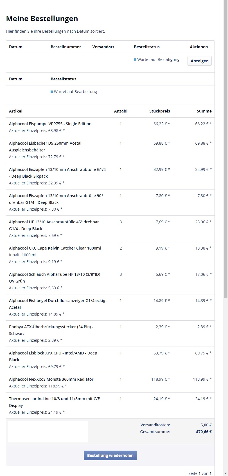The height and width of the screenshot is (476, 228).
Task: Open Alphacool Eisbecher D5 250mm Acetal link
Action: (x=45, y=143)
